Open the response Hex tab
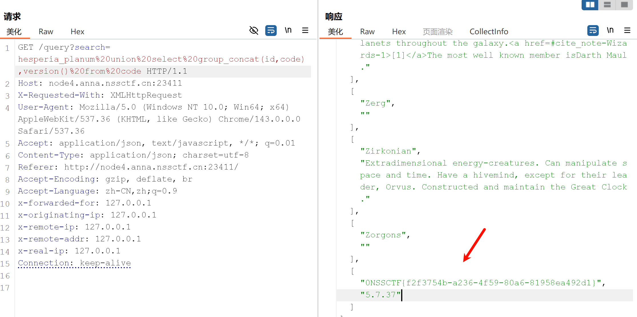Viewport: 637px width, 317px height. click(399, 31)
